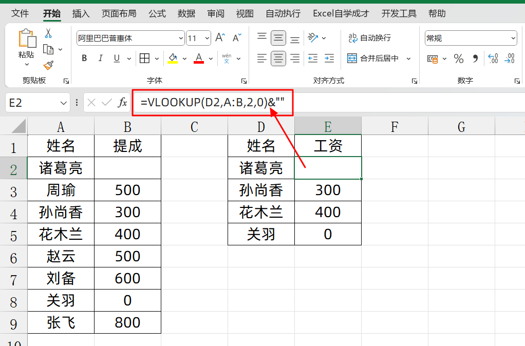Apply percent style
Viewport: 525px width, 346px height.
click(x=459, y=59)
